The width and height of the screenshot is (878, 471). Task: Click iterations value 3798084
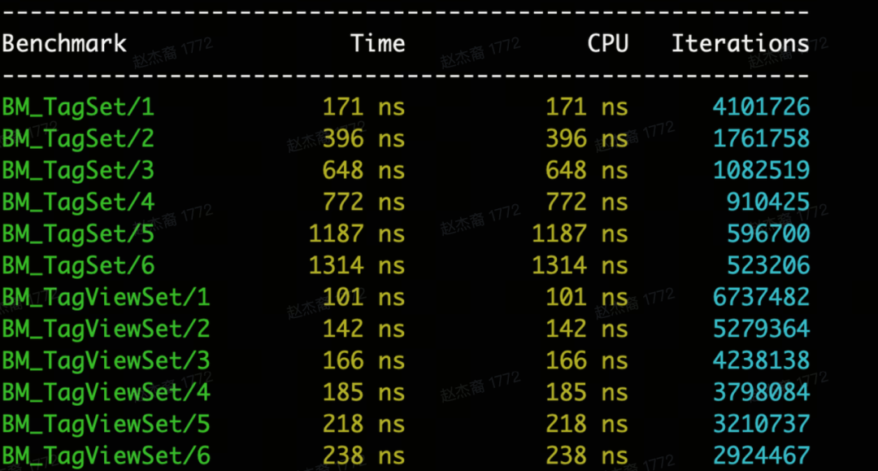coord(761,392)
